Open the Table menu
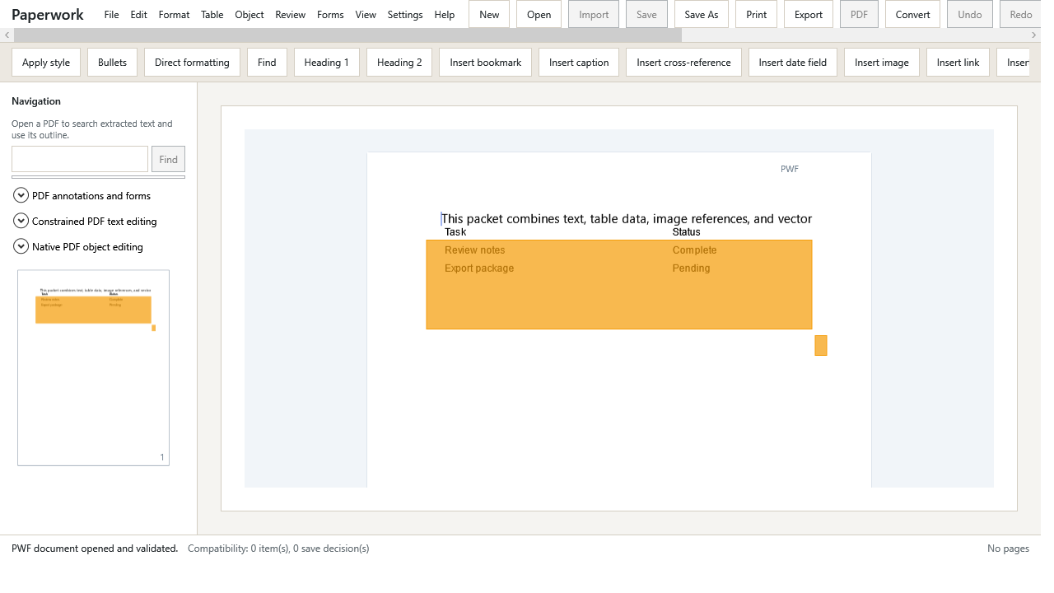 pos(212,15)
